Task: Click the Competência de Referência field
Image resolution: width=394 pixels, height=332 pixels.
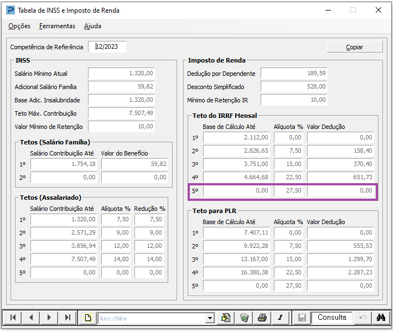Action: 107,46
